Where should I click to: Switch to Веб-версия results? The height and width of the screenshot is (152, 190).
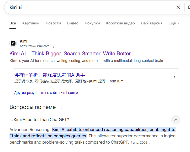click(152, 23)
